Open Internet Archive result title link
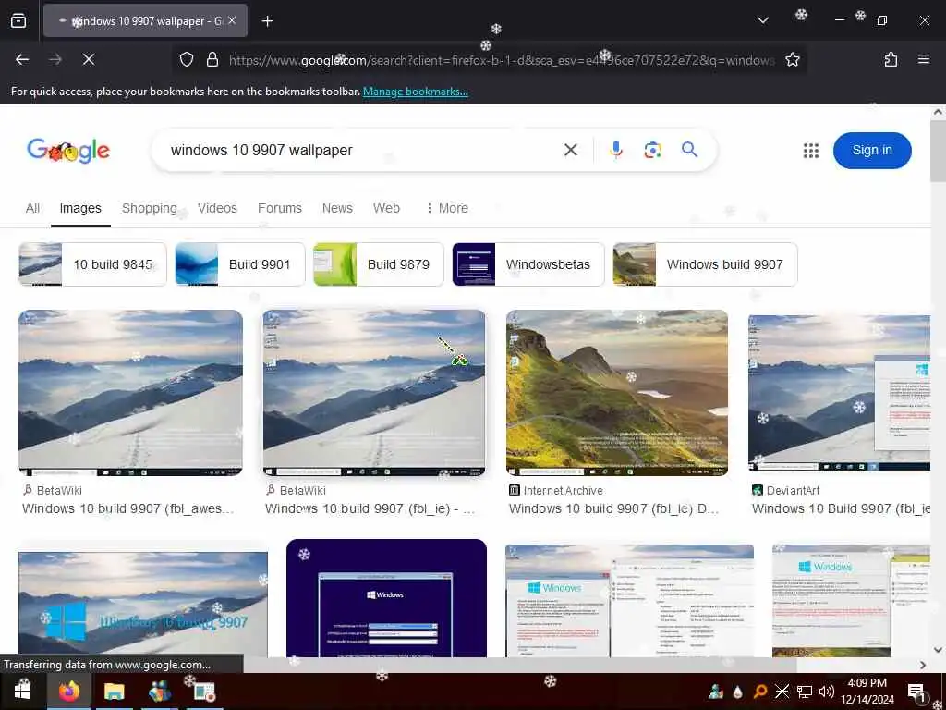This screenshot has height=710, width=946. tap(613, 509)
